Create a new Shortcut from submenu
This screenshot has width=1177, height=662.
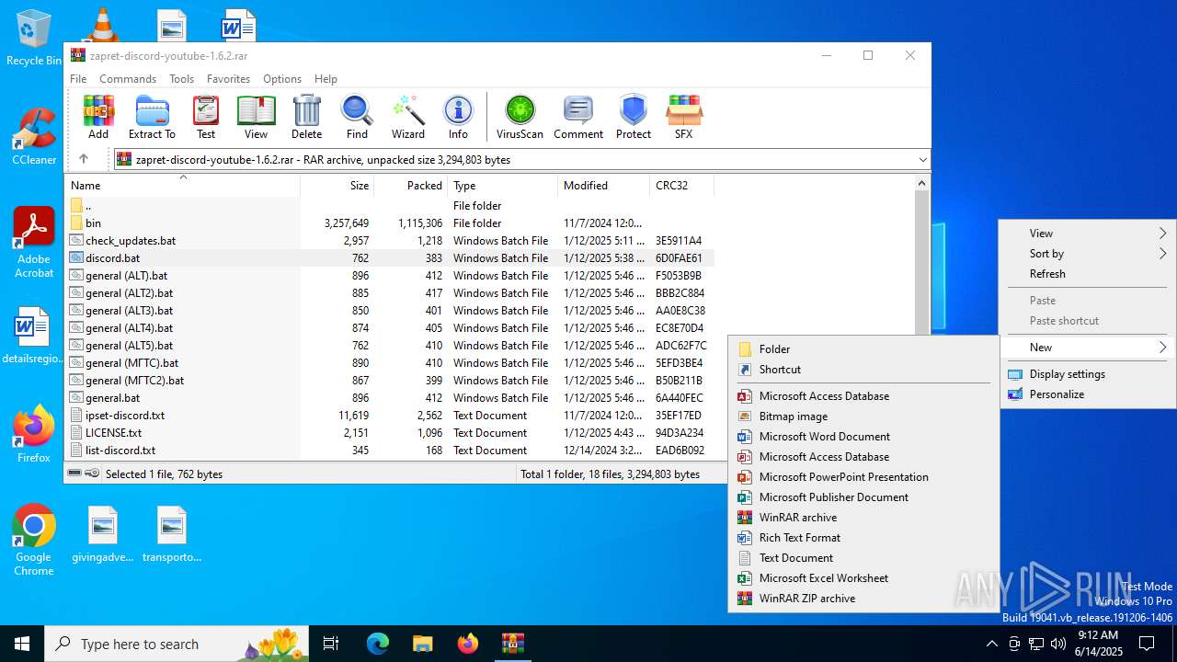(863, 370)
